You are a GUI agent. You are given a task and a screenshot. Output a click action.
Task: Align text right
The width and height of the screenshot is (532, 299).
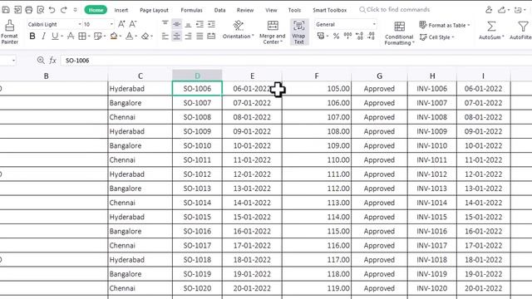click(x=189, y=36)
